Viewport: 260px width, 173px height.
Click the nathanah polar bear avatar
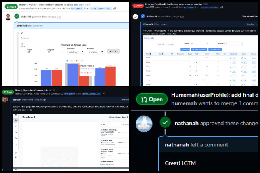(x=144, y=124)
